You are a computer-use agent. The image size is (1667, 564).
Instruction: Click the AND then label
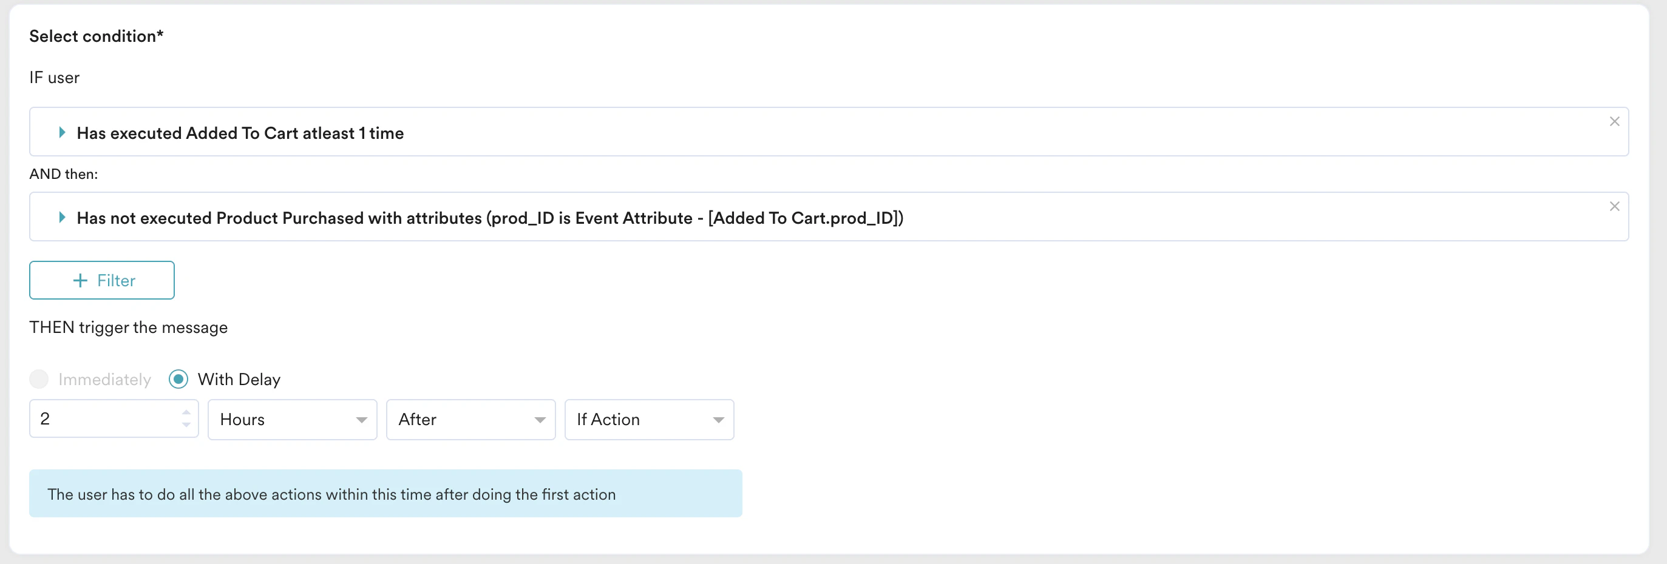pyautogui.click(x=63, y=174)
